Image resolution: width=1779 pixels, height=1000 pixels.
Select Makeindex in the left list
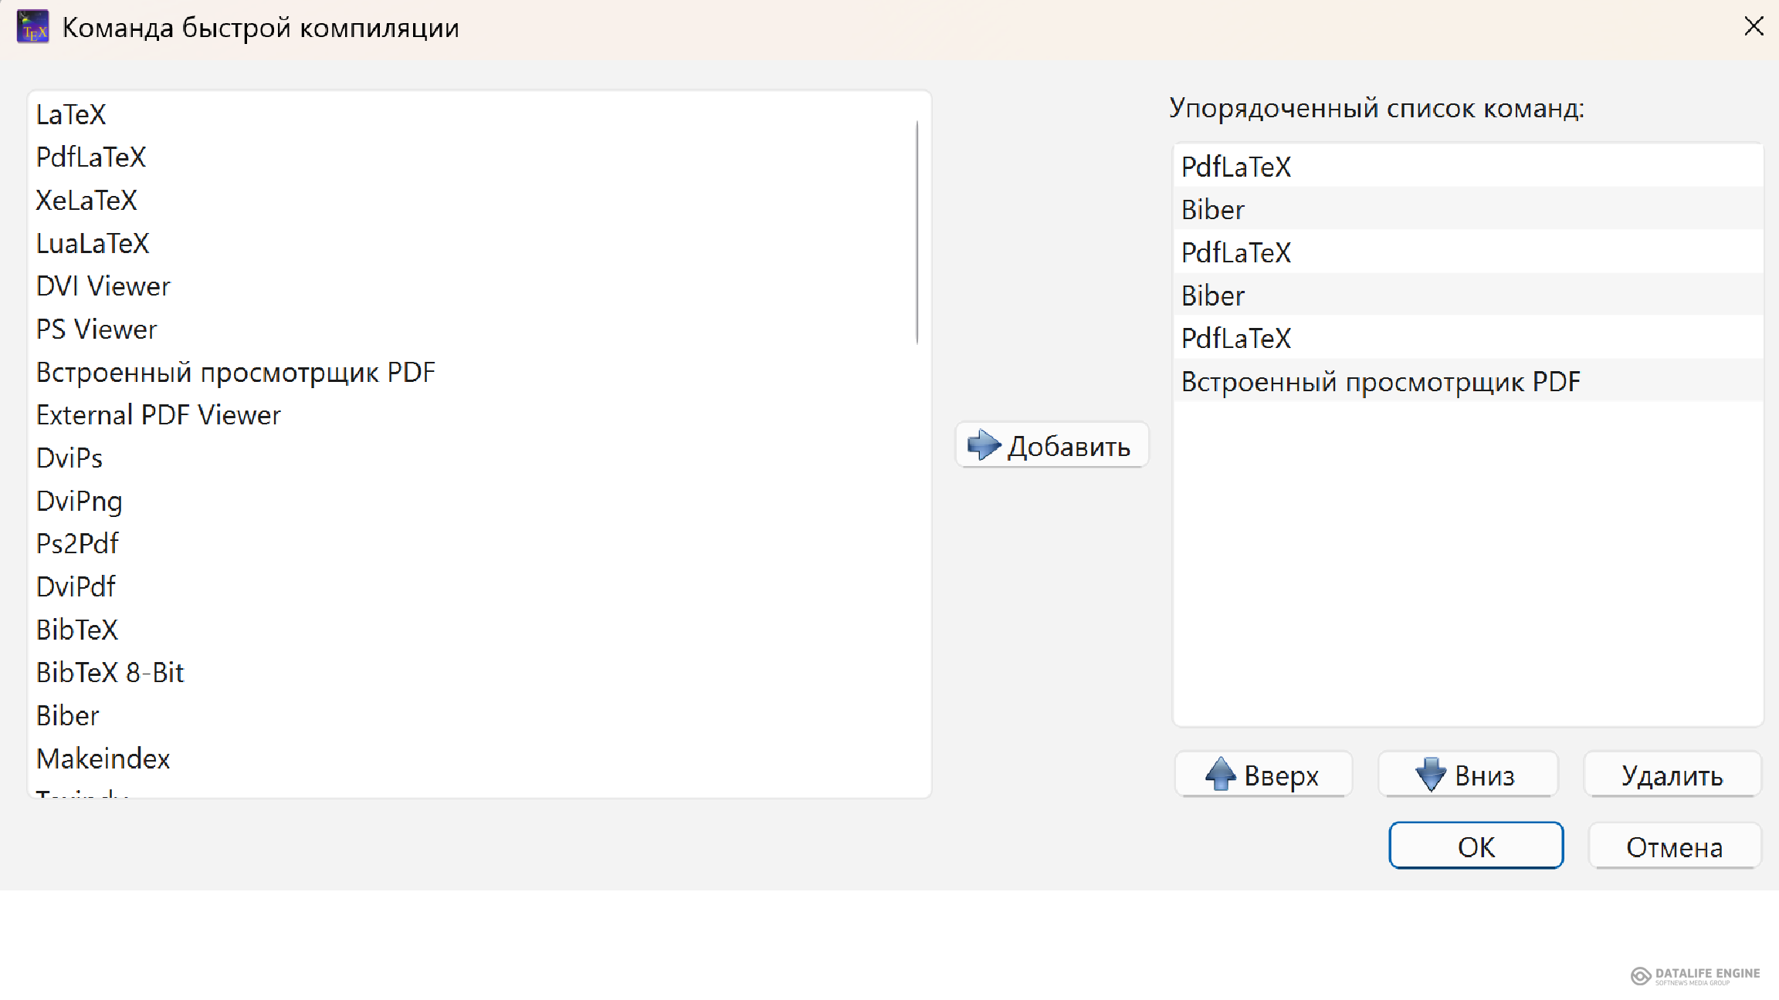tap(103, 759)
